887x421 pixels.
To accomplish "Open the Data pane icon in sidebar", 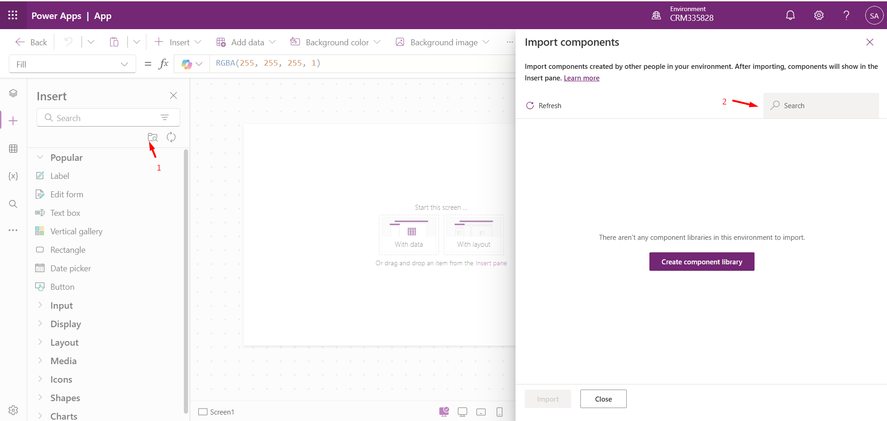I will click(x=13, y=149).
